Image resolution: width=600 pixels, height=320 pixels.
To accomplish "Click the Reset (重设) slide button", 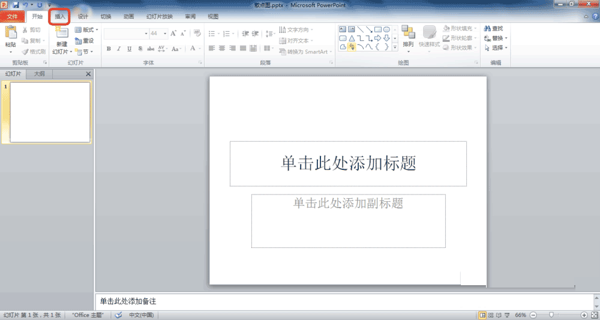I will pyautogui.click(x=84, y=41).
